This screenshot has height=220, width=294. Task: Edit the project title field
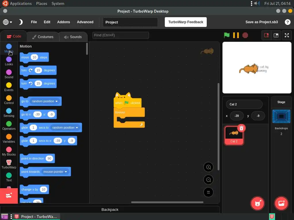click(130, 22)
